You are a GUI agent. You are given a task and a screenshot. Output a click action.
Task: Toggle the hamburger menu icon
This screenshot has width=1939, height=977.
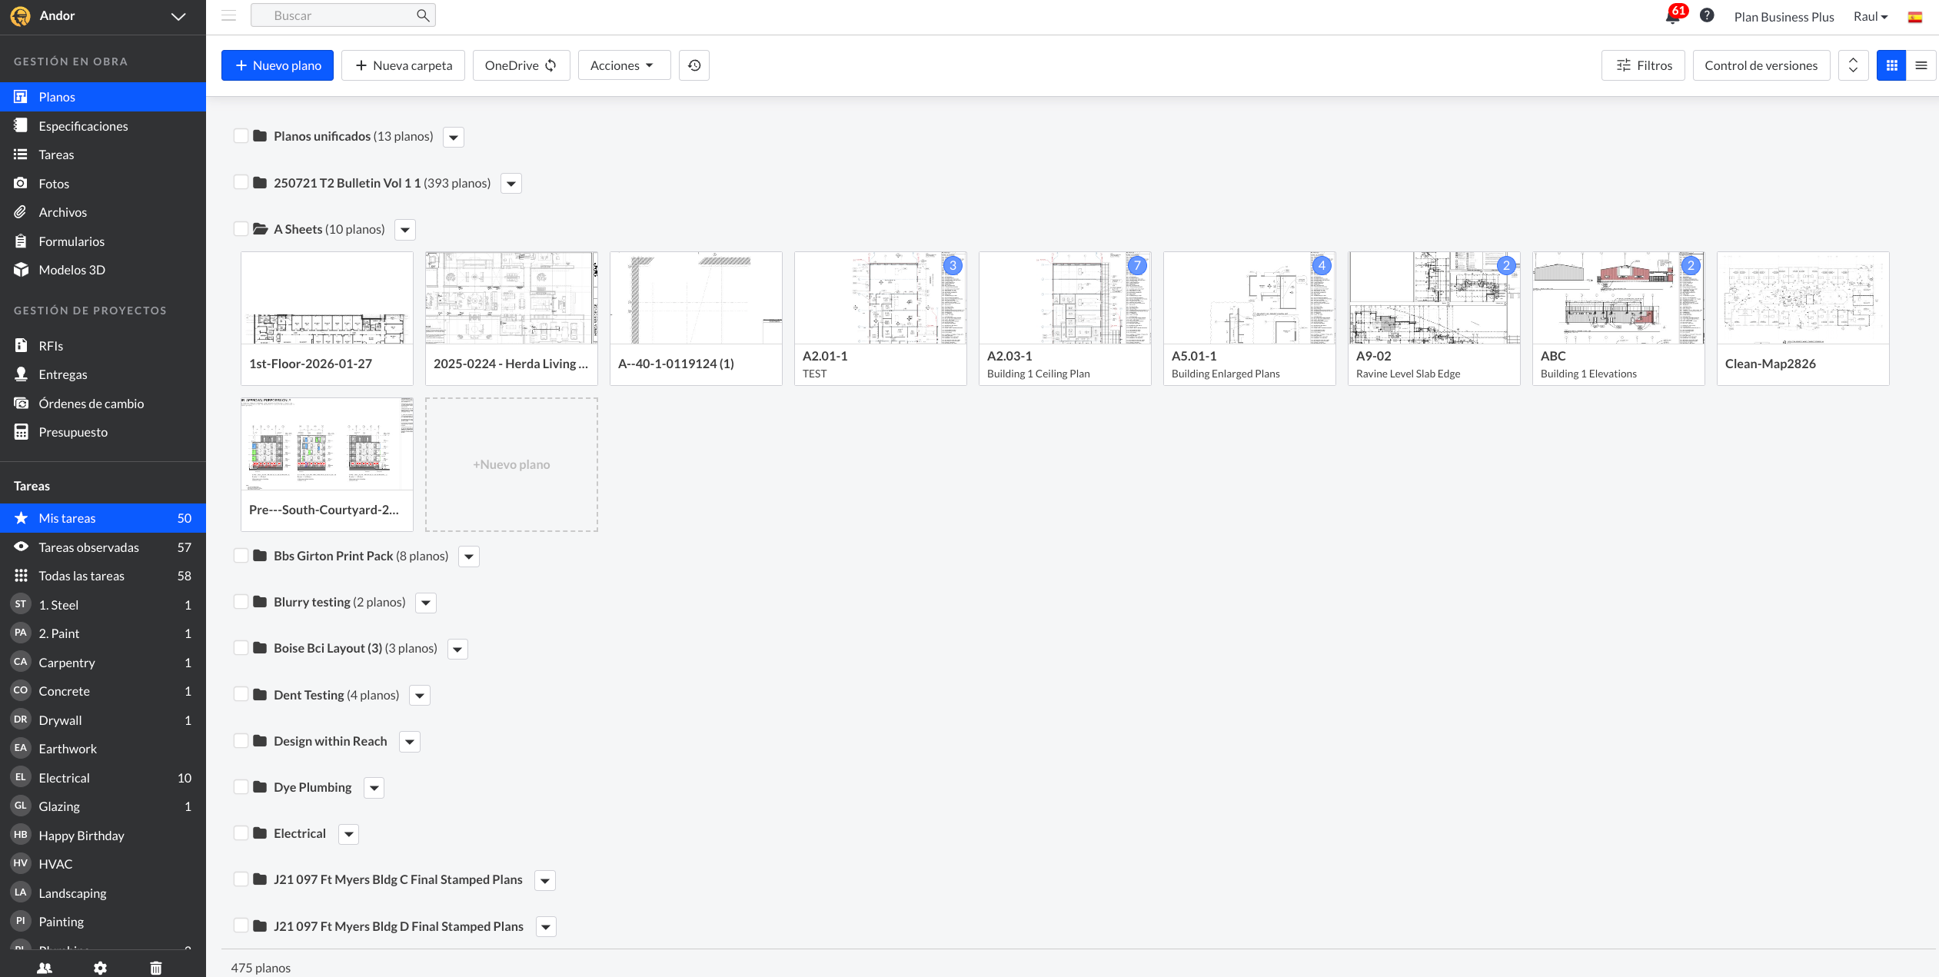(x=228, y=15)
